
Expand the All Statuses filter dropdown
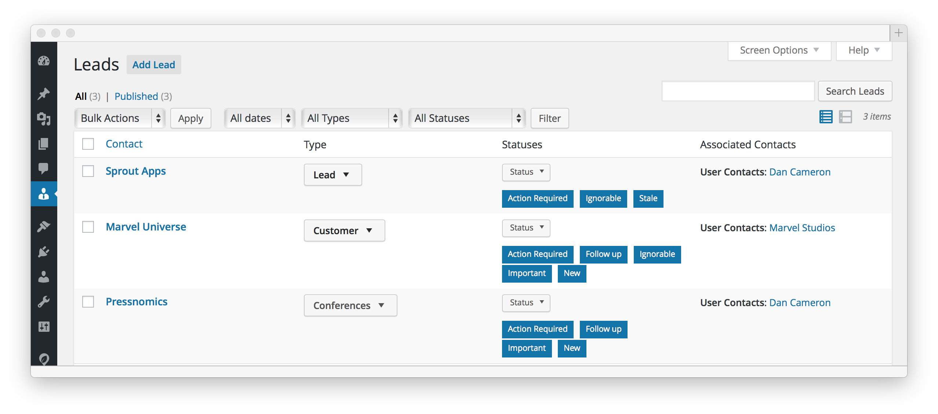(x=467, y=118)
